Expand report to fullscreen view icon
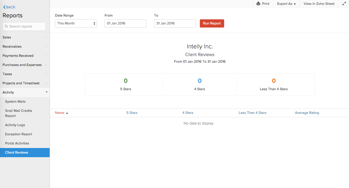This screenshot has height=188, width=349. tap(344, 4)
